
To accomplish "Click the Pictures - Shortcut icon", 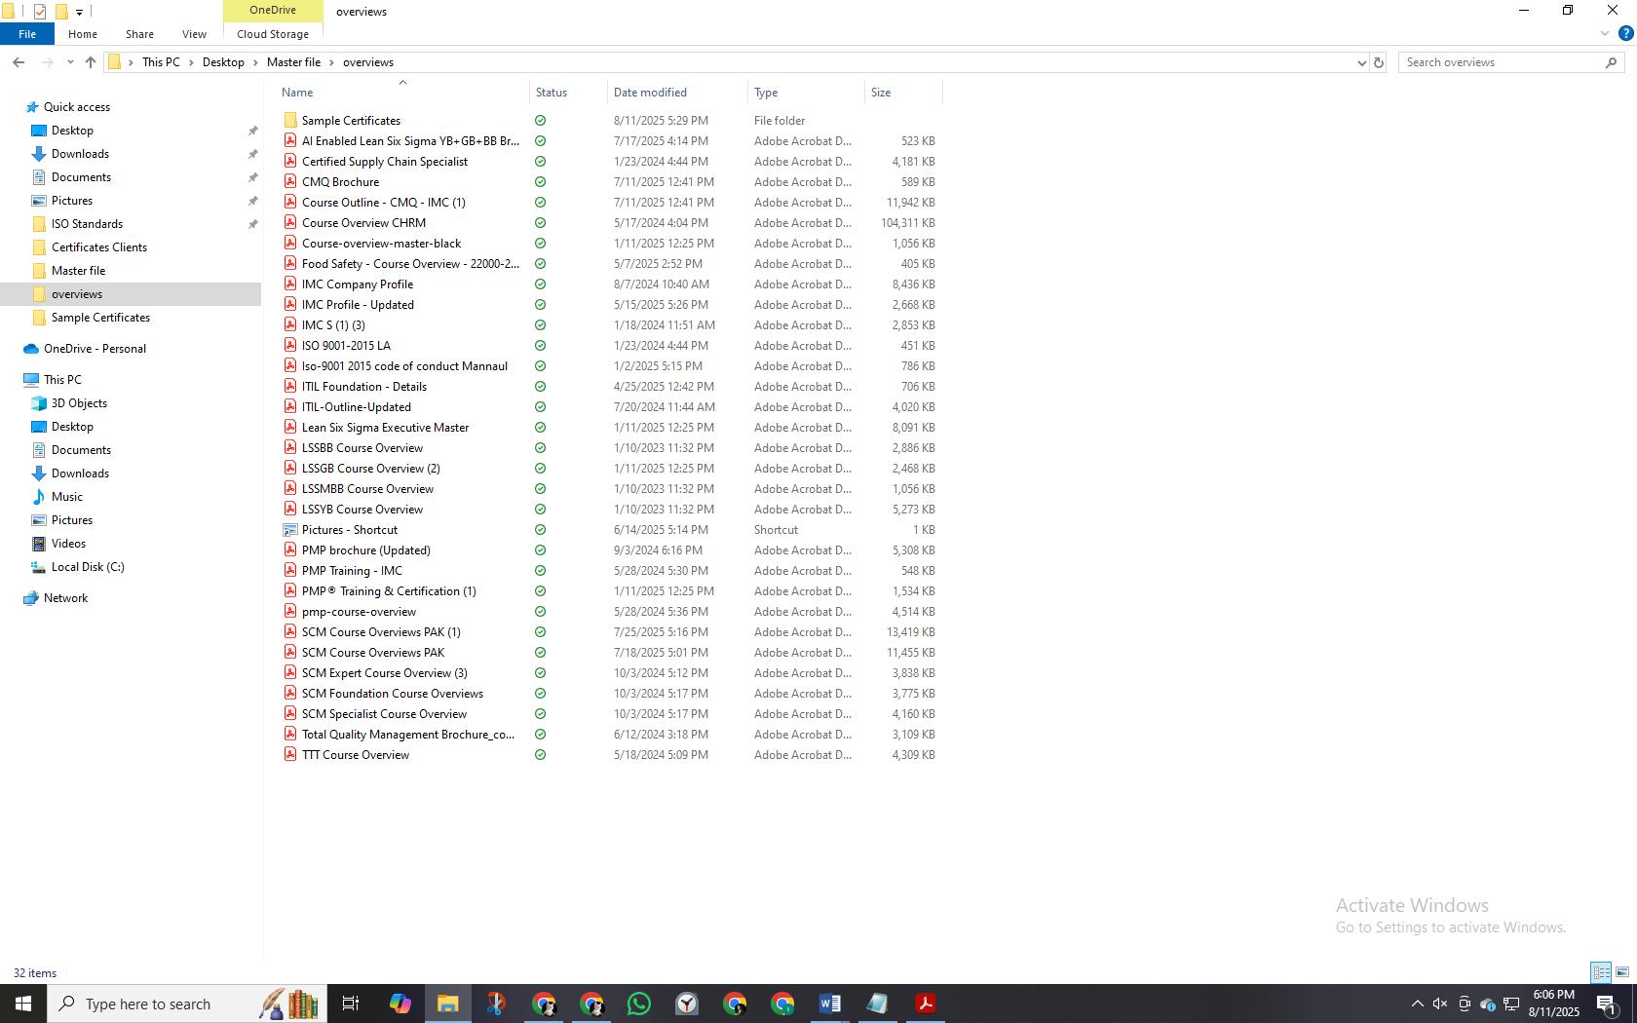I will click(x=290, y=530).
